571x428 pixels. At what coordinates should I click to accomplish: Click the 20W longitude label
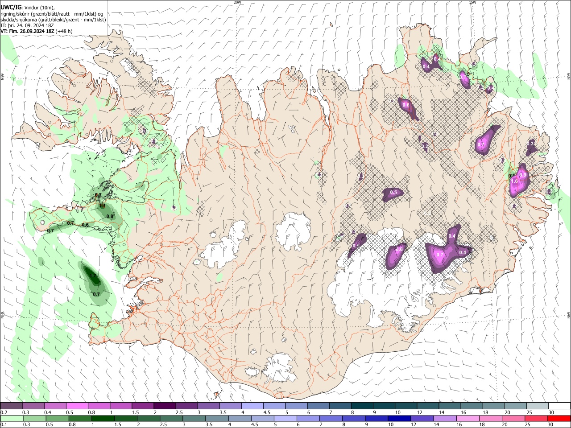[237, 2]
